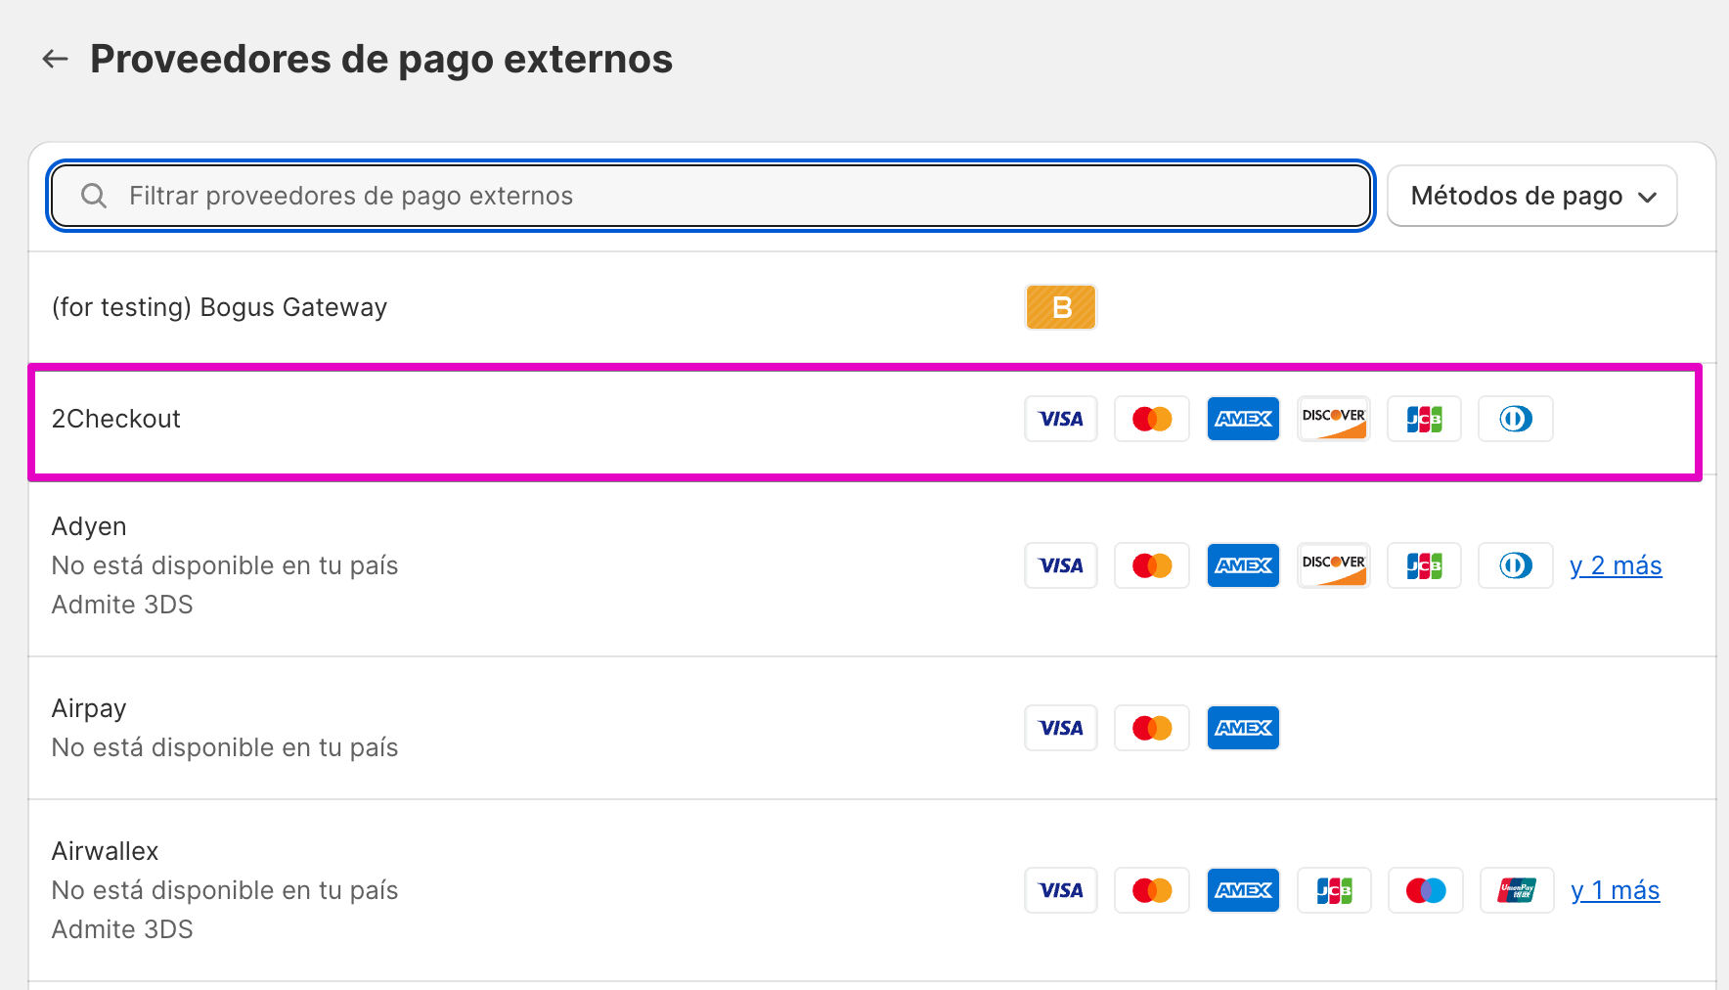Image resolution: width=1729 pixels, height=990 pixels.
Task: Click the Diners Club icon in Adyen row
Action: 1516,565
